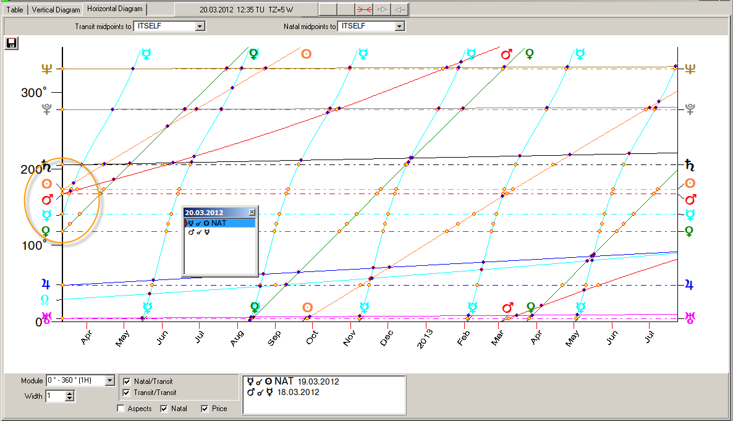733x421 pixels.
Task: Click the floppy disk save icon
Action: point(11,43)
